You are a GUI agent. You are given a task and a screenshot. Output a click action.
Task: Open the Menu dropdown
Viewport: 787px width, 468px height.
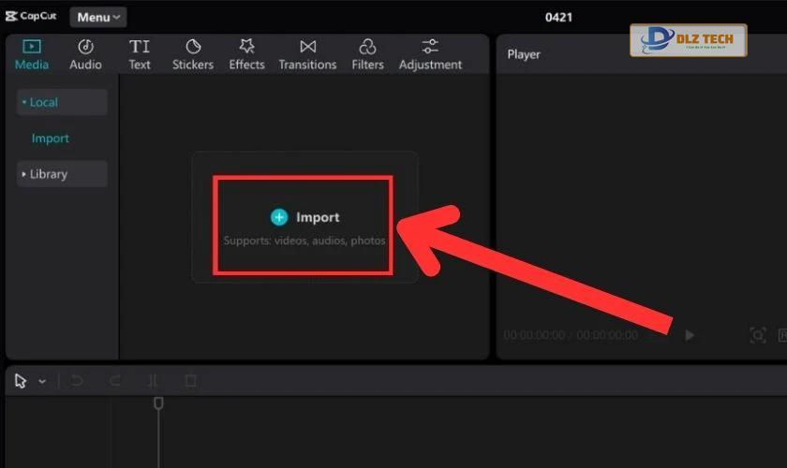98,17
